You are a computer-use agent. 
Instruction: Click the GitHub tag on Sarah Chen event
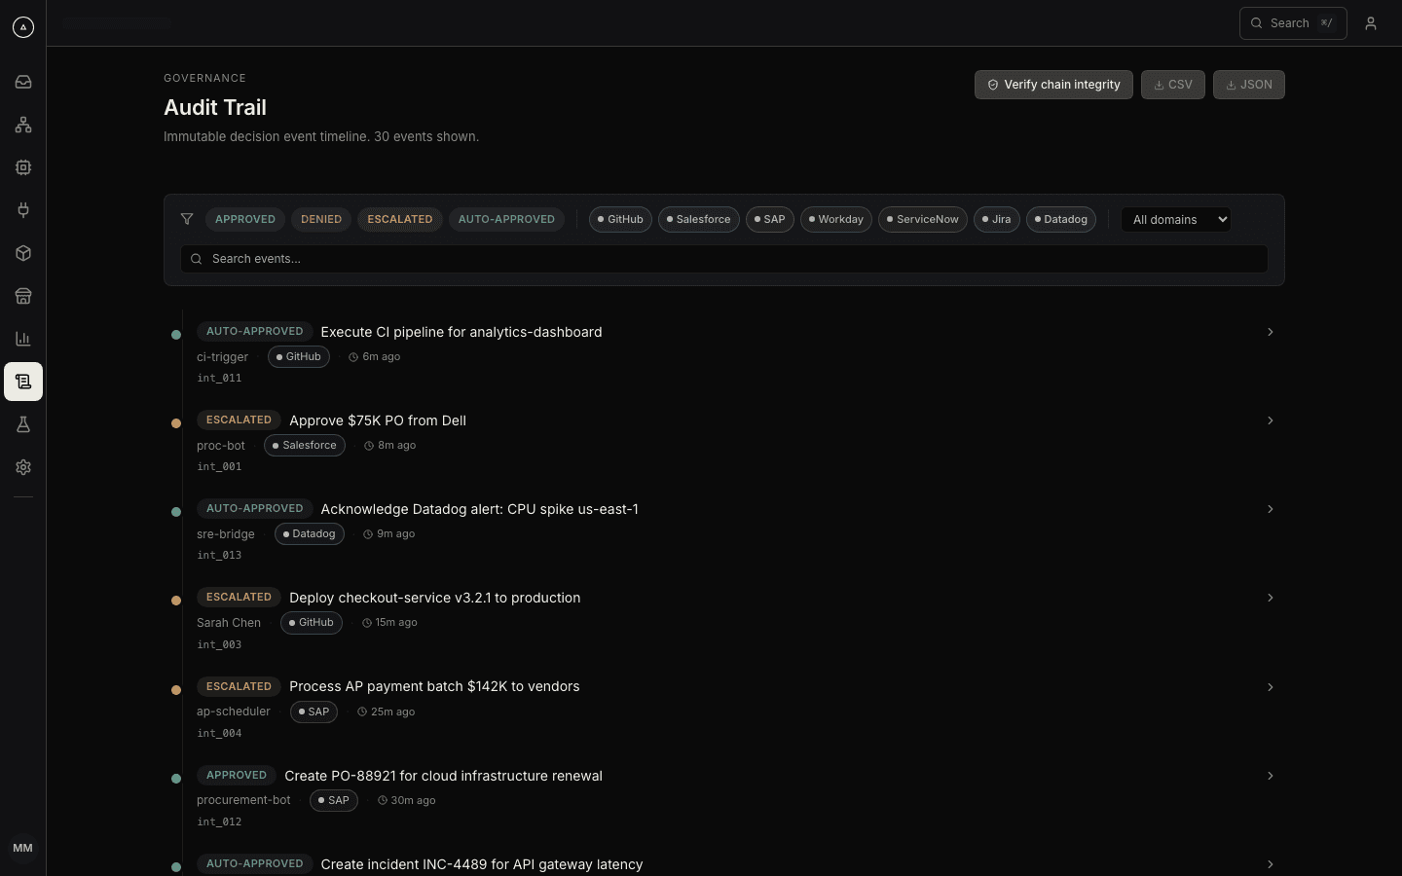[312, 623]
